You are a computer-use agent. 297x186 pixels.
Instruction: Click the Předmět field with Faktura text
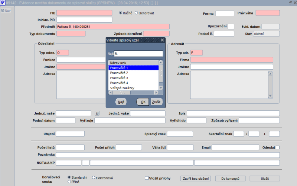[113, 26]
